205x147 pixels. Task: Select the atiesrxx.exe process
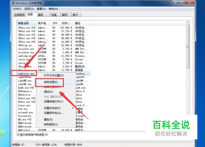coord(53,52)
